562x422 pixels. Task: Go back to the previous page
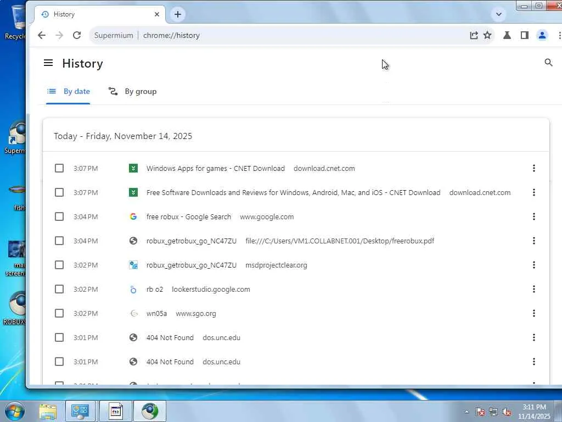(x=42, y=35)
